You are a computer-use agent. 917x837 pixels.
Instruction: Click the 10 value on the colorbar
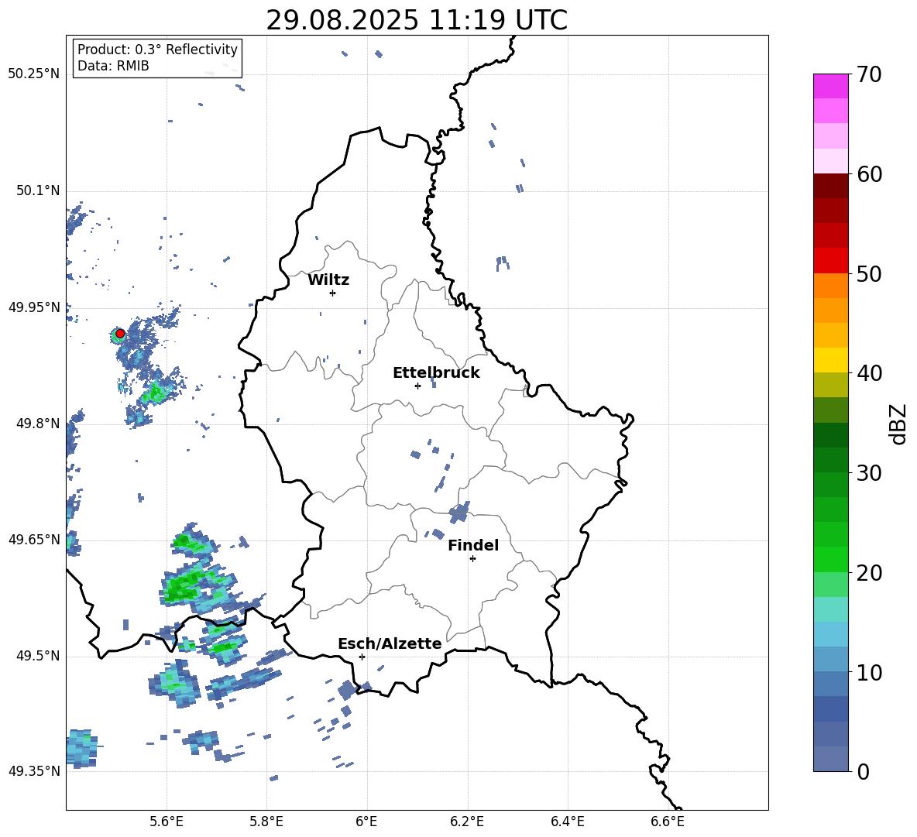point(869,672)
